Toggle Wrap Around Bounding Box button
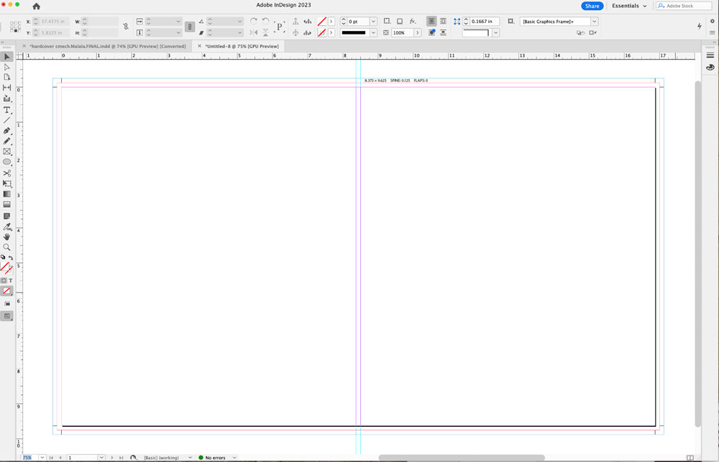 (443, 21)
